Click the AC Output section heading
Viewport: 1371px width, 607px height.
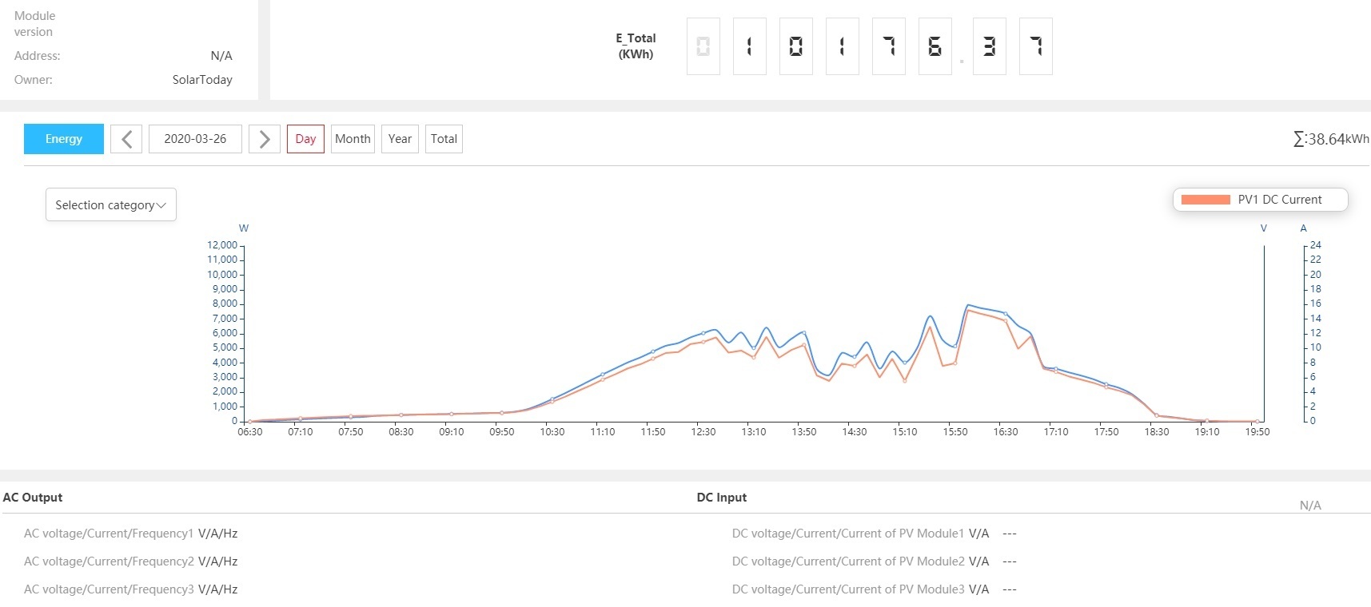click(x=33, y=498)
